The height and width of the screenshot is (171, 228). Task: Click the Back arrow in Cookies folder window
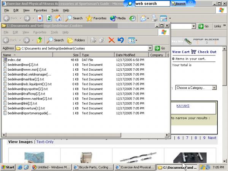click(x=6, y=40)
